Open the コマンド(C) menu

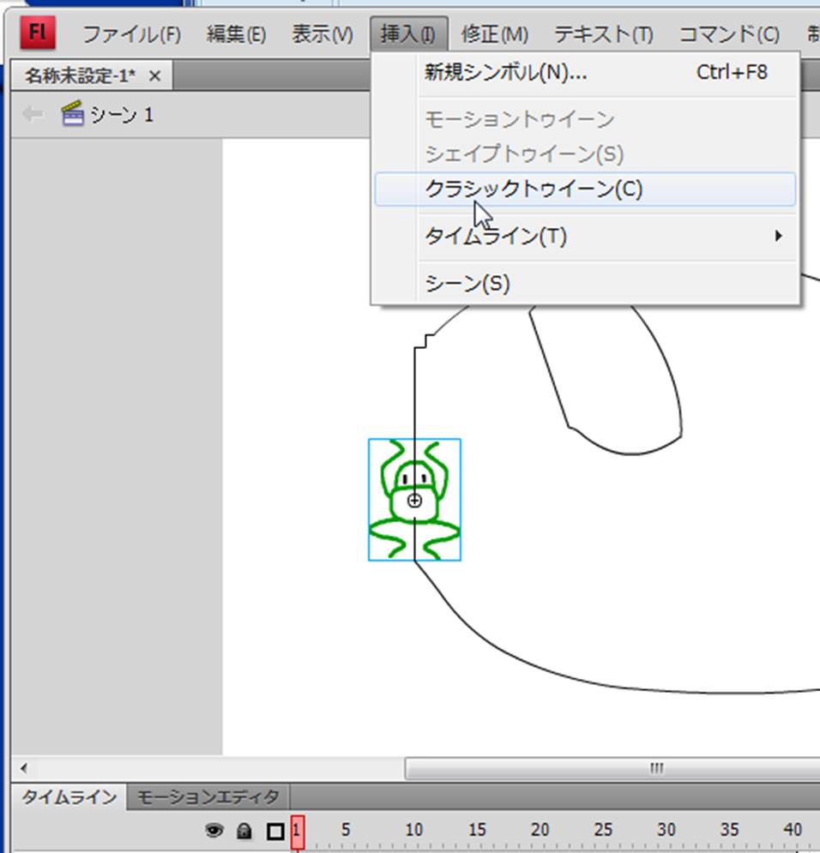[728, 35]
